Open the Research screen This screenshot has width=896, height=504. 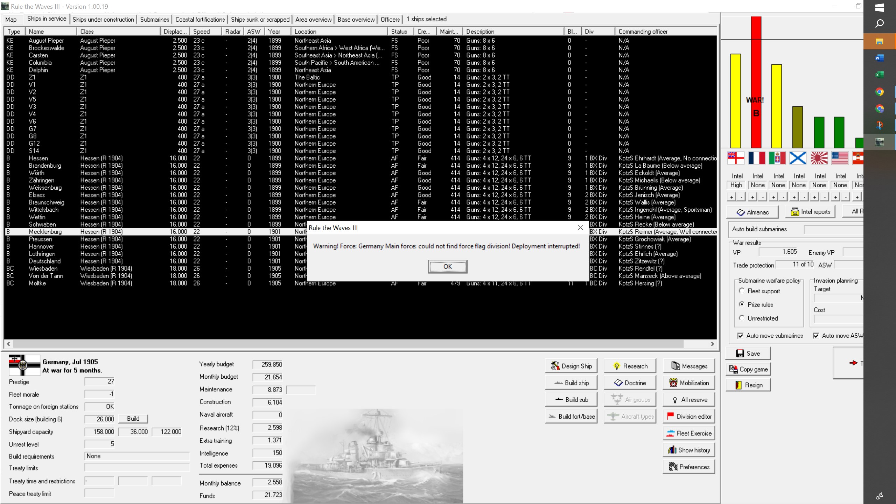coord(629,365)
